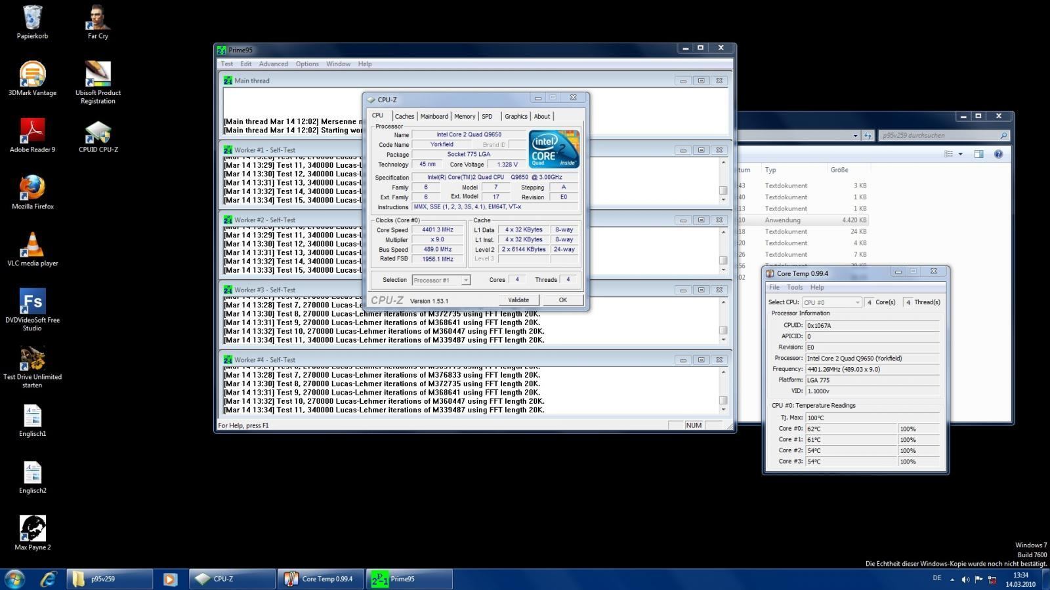The height and width of the screenshot is (590, 1050).
Task: Click the Explorer help question-mark icon
Action: [x=998, y=154]
